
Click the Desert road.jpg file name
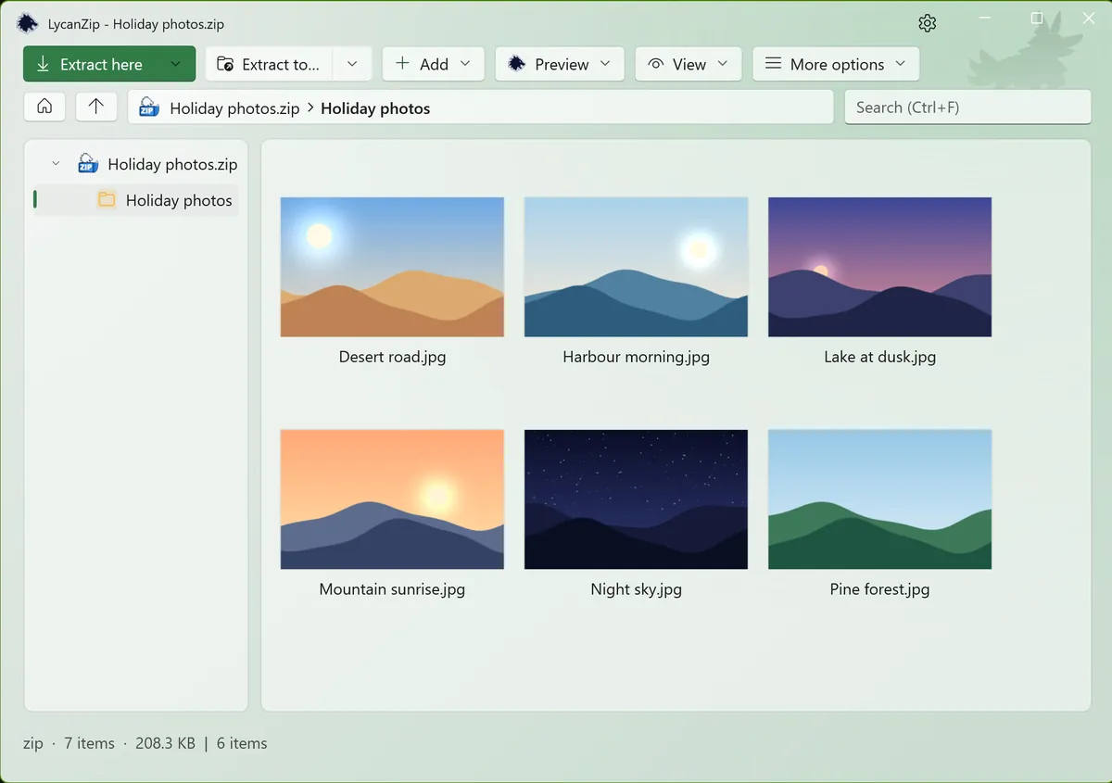pos(392,357)
